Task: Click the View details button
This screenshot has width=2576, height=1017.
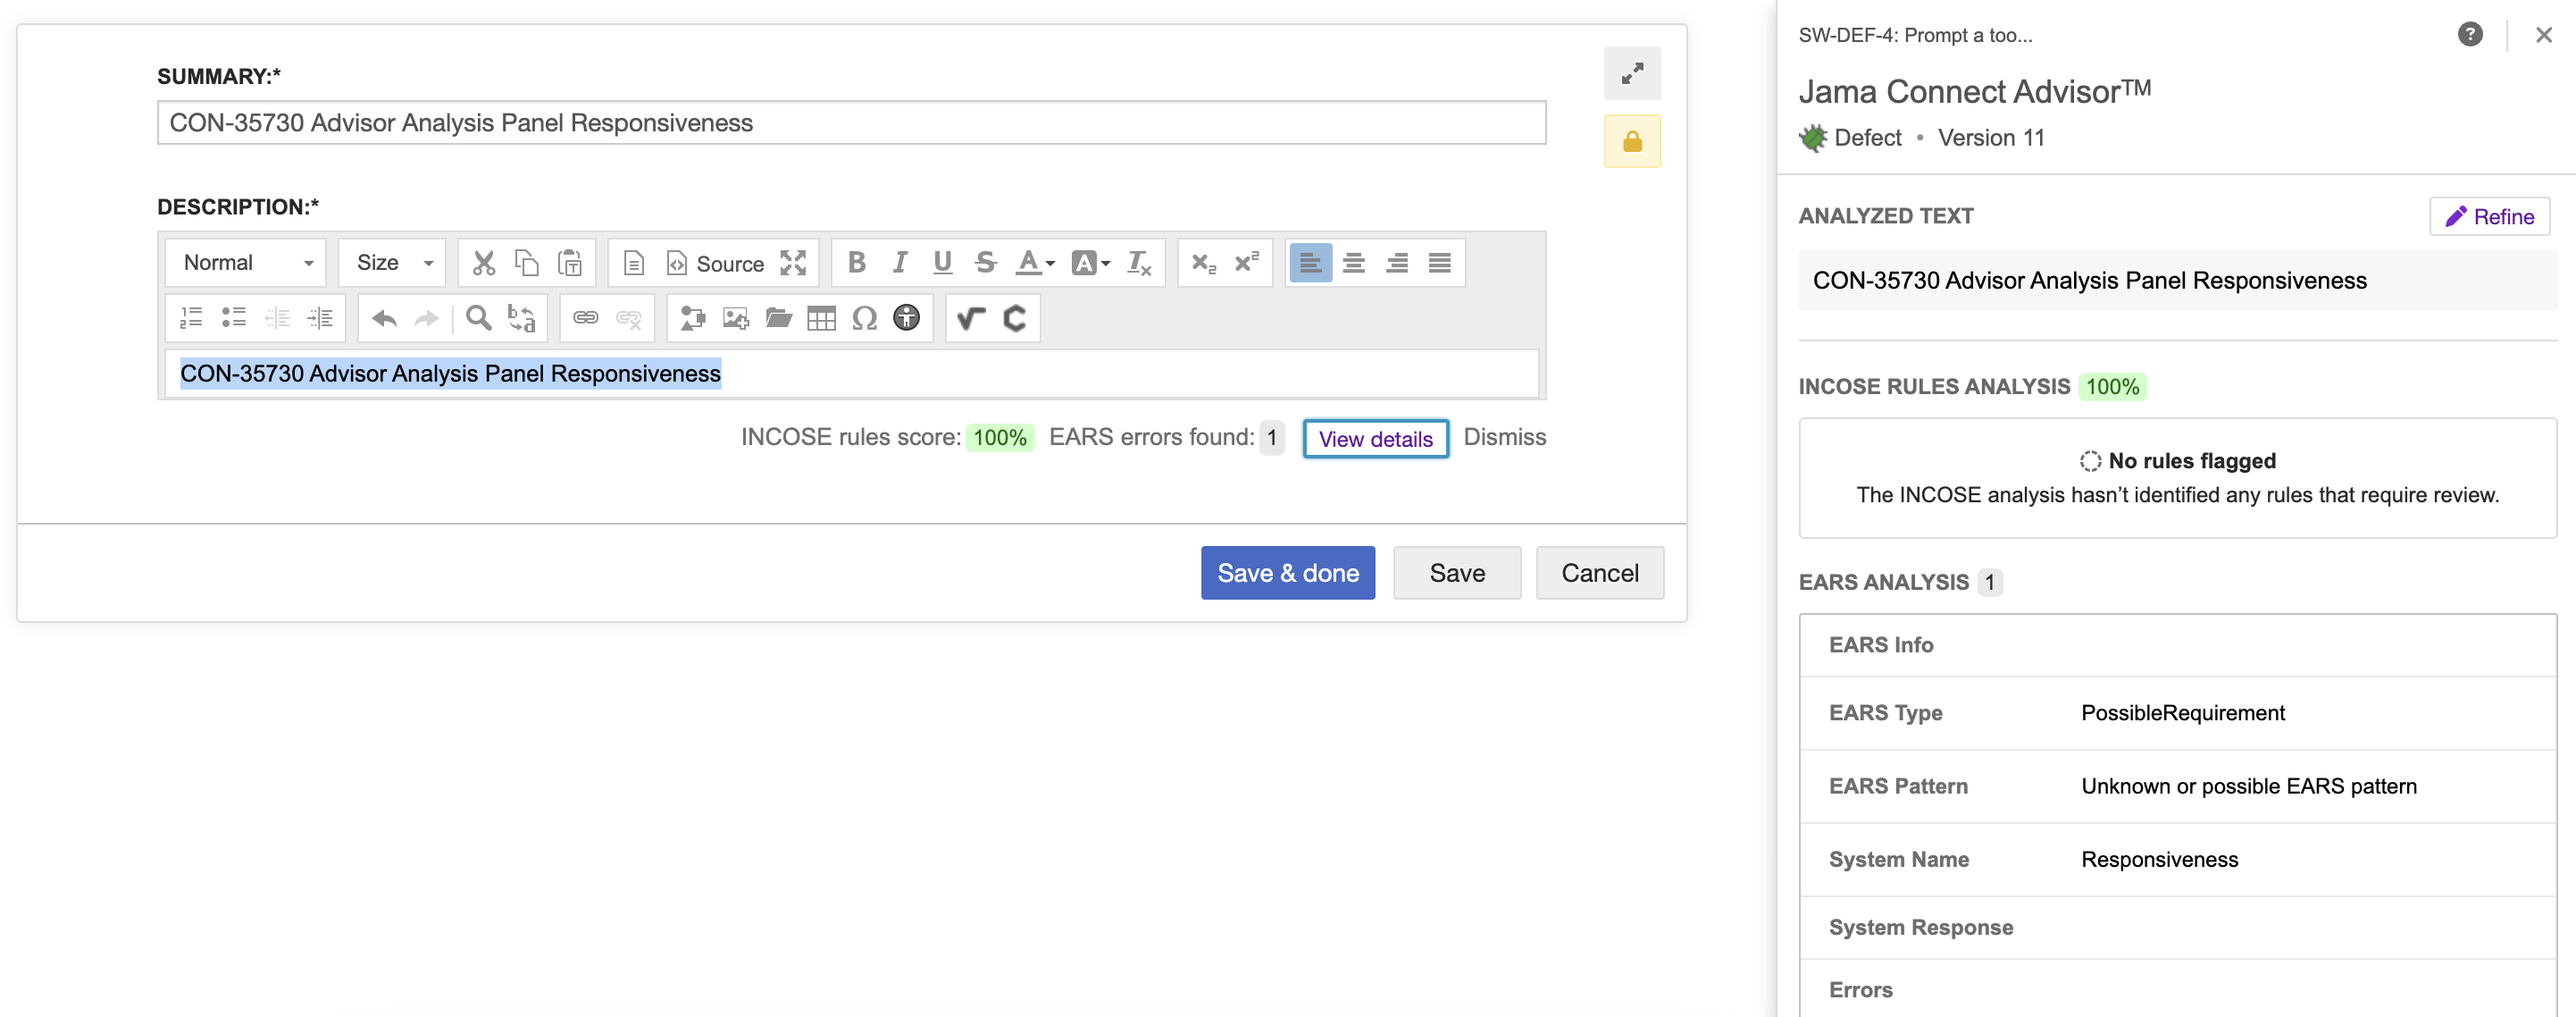Action: [1375, 439]
